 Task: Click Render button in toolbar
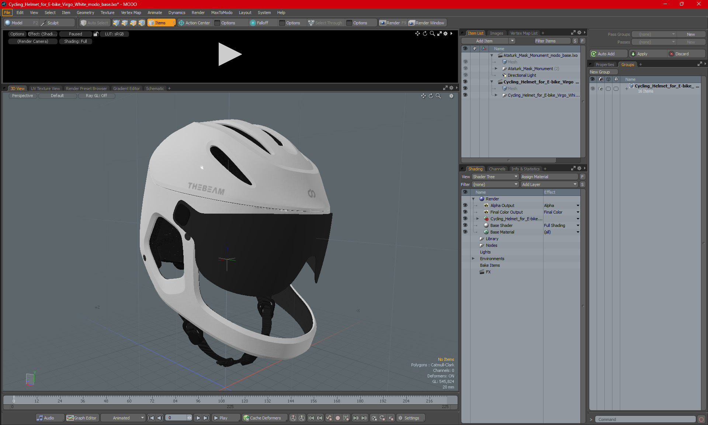[392, 23]
